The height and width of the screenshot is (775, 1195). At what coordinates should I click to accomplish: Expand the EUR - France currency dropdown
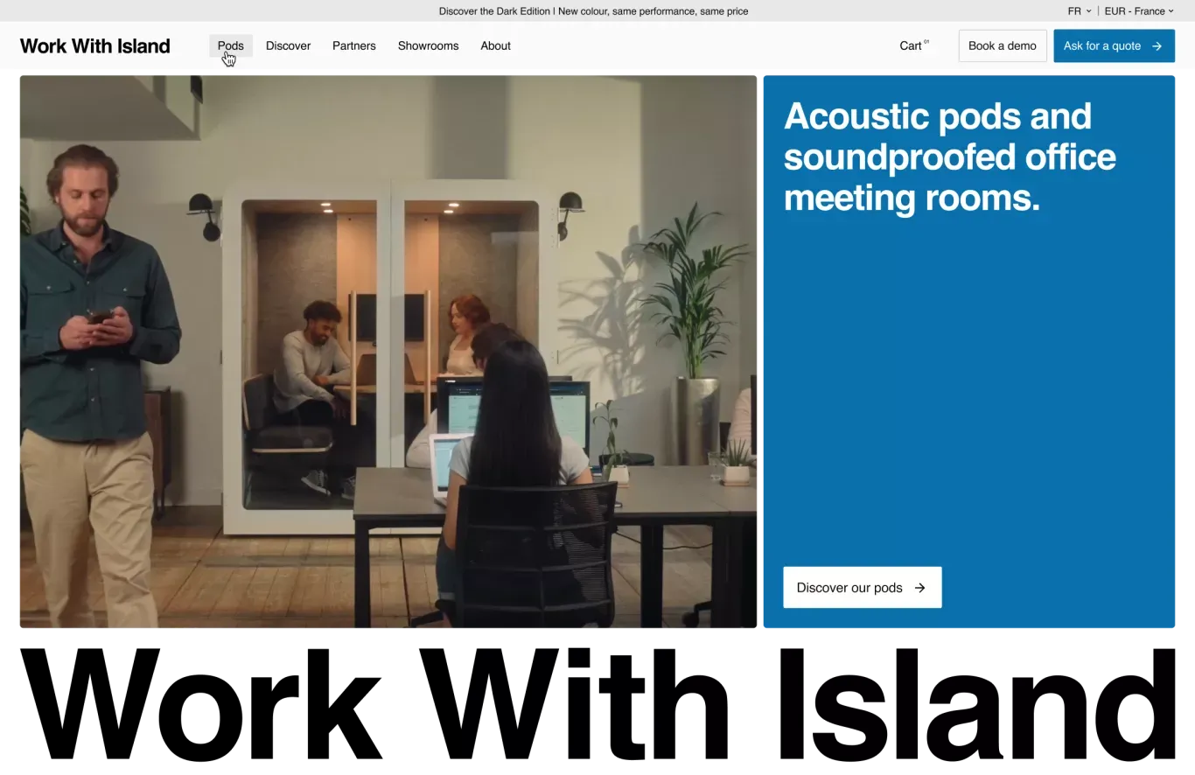(1139, 11)
